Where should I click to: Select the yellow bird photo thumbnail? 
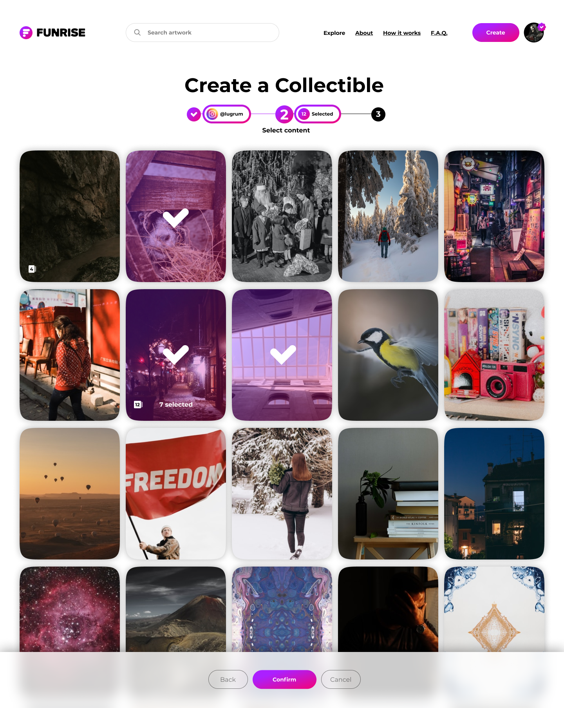point(388,355)
